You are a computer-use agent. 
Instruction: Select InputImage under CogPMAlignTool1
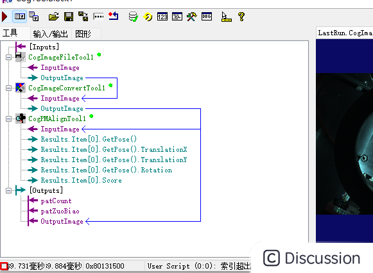pyautogui.click(x=60, y=129)
